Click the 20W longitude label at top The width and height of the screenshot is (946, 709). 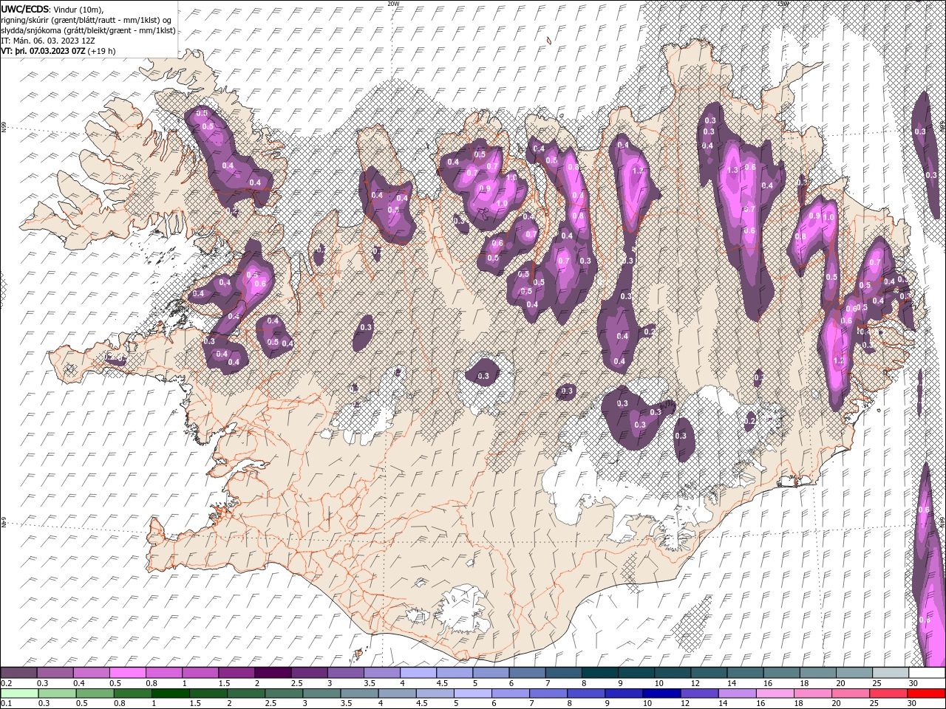(393, 4)
